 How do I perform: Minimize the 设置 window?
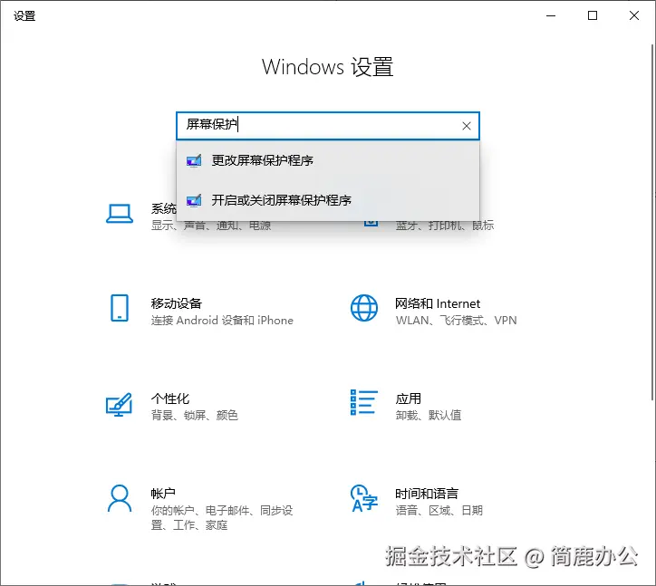click(551, 16)
